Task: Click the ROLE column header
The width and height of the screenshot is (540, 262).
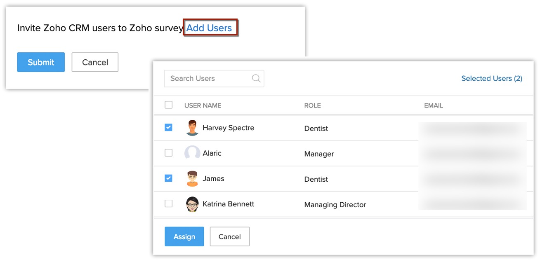Action: (x=312, y=105)
